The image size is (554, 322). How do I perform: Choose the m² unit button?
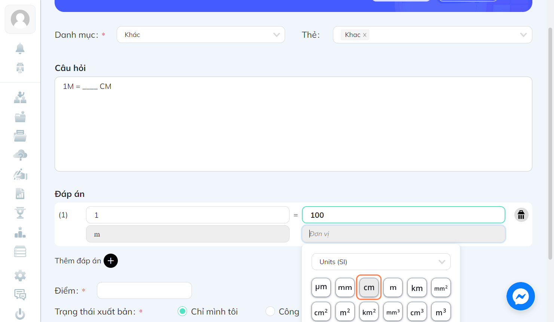tap(345, 312)
